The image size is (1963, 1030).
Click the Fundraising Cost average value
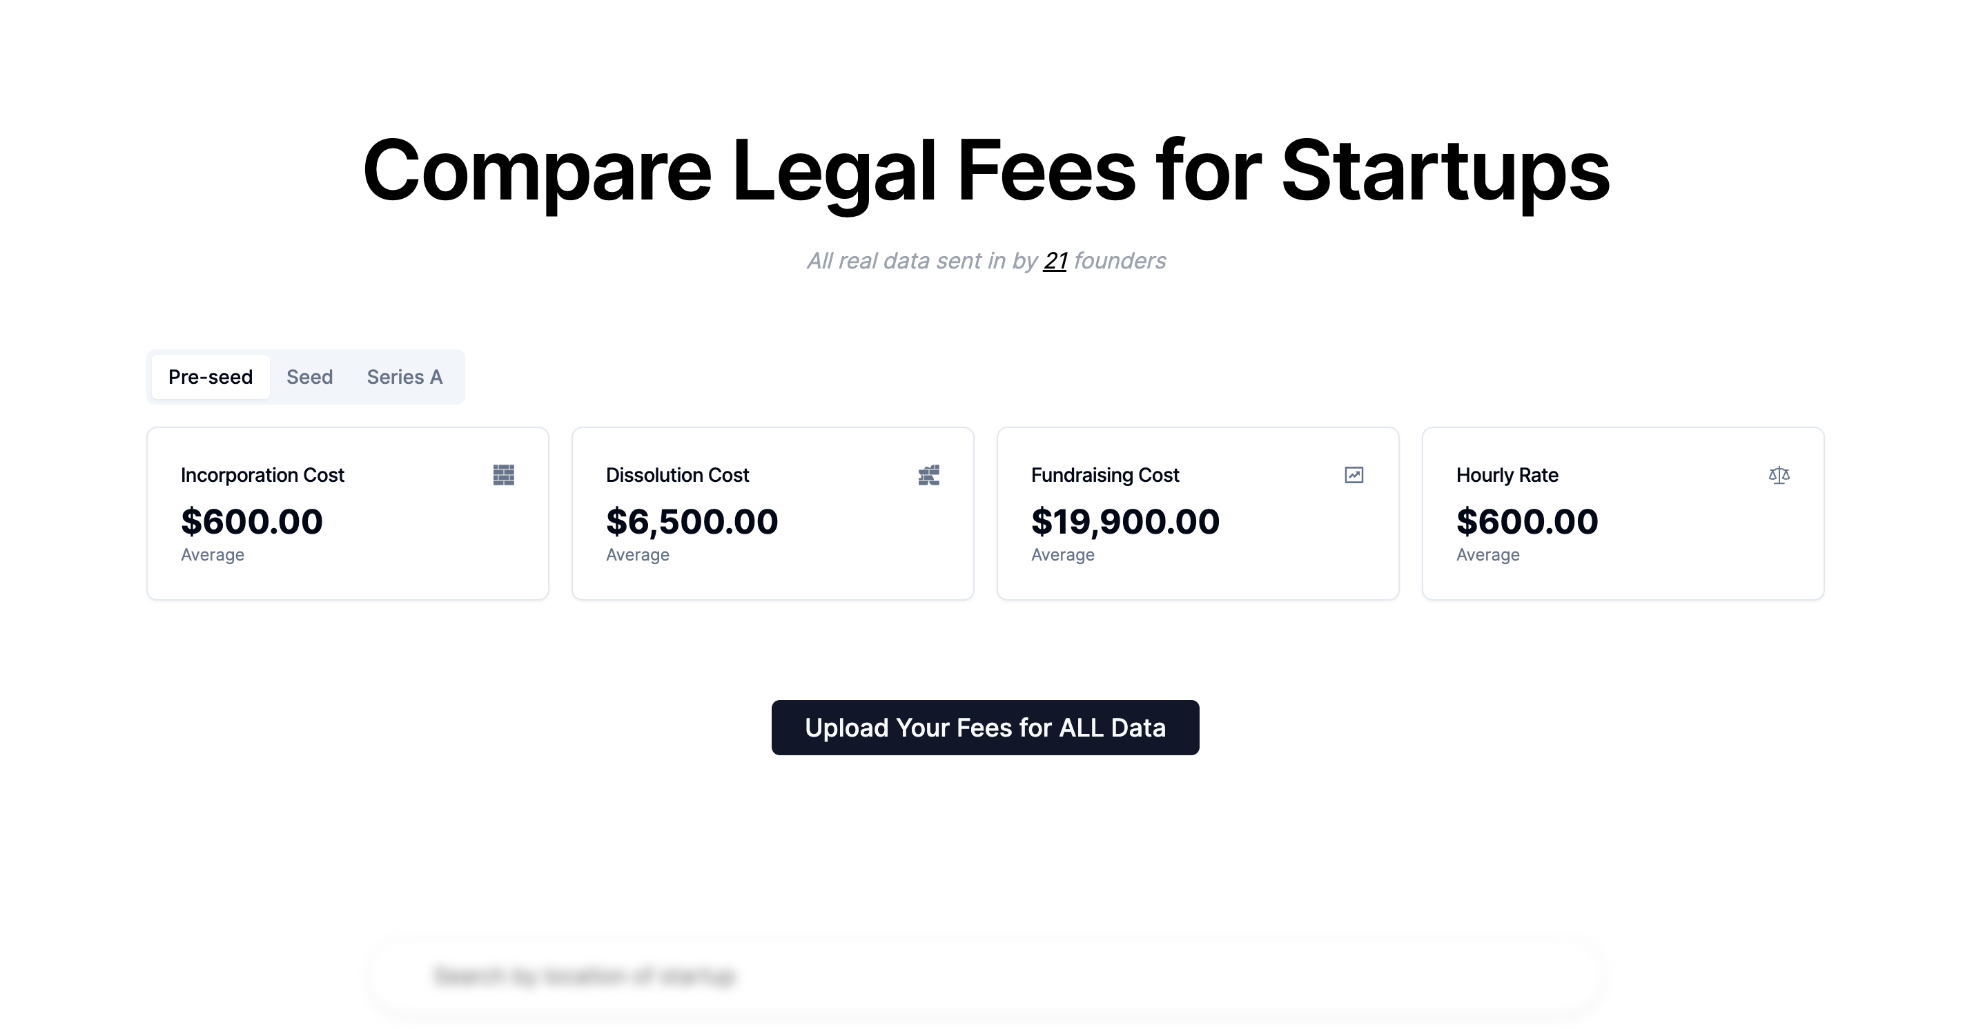1125,521
